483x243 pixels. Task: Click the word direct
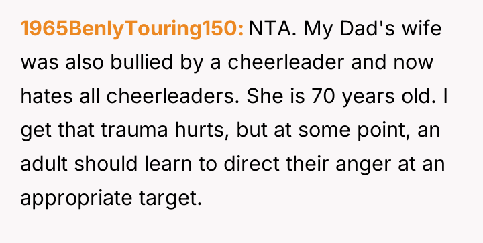coord(252,164)
